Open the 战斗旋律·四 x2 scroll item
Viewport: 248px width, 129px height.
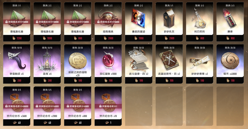[138, 64]
